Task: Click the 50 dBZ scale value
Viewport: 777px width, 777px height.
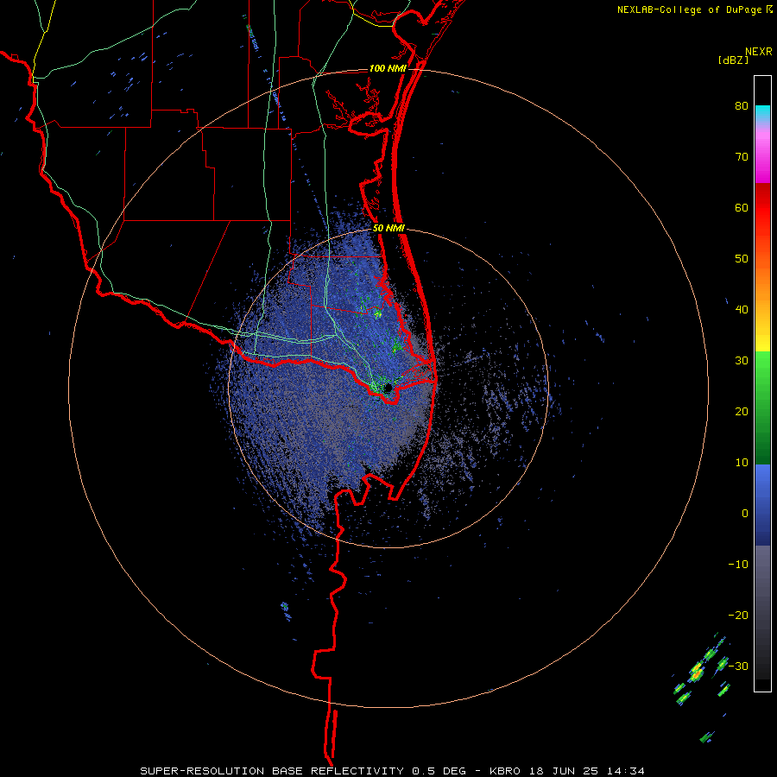Action: pyautogui.click(x=742, y=259)
